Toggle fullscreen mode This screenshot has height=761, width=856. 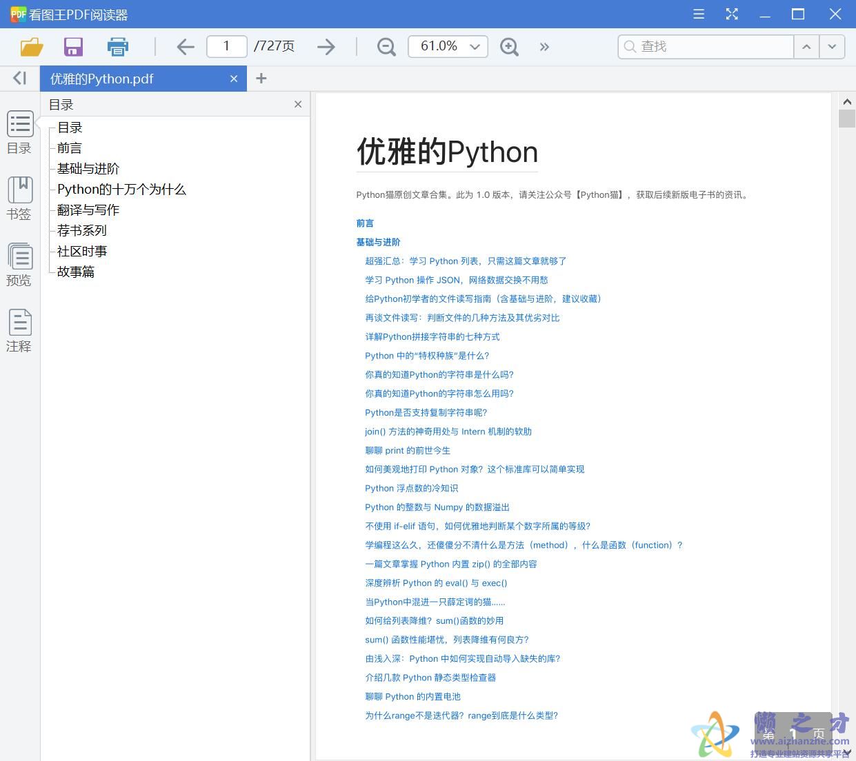(732, 14)
